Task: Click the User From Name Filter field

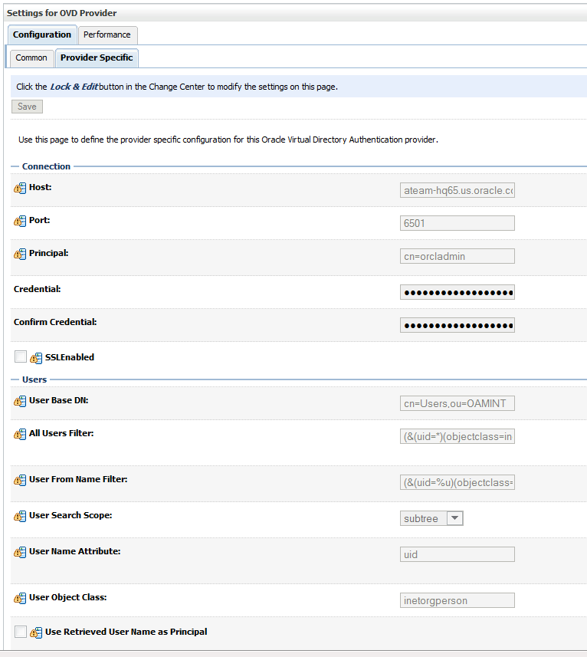Action: (x=457, y=482)
